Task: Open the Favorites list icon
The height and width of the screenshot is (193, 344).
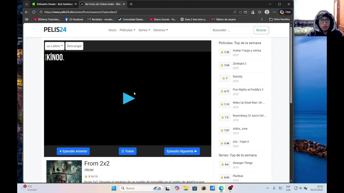Action: (260, 12)
